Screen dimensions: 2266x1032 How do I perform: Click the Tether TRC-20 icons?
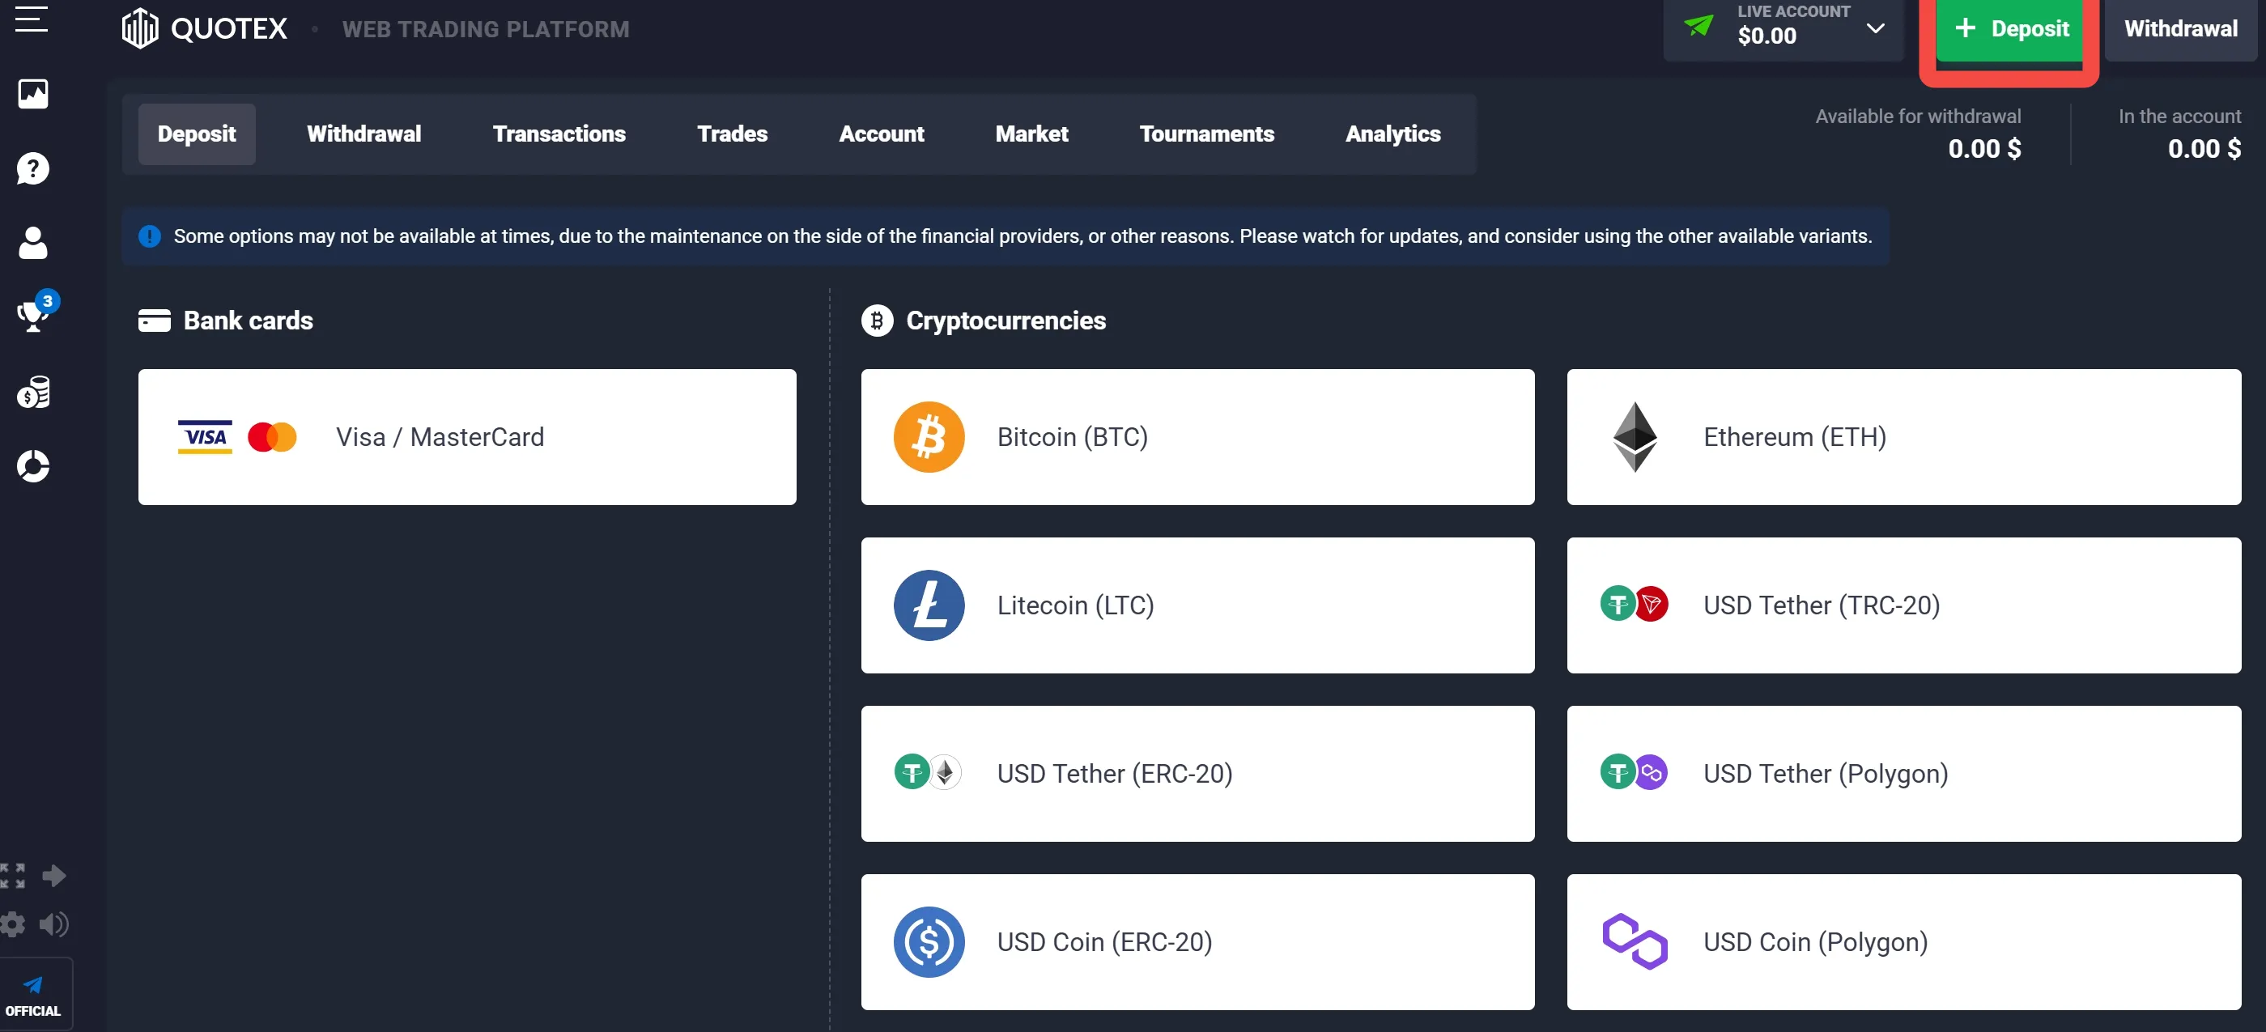click(1635, 605)
